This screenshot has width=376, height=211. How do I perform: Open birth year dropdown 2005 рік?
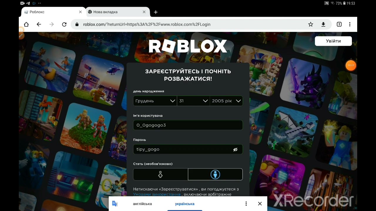coord(226,101)
